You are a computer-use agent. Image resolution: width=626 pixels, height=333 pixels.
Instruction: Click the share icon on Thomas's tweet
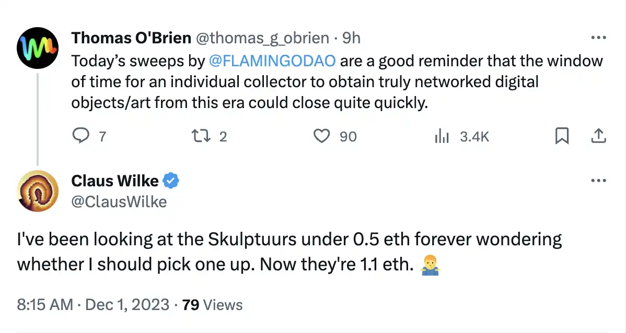598,136
